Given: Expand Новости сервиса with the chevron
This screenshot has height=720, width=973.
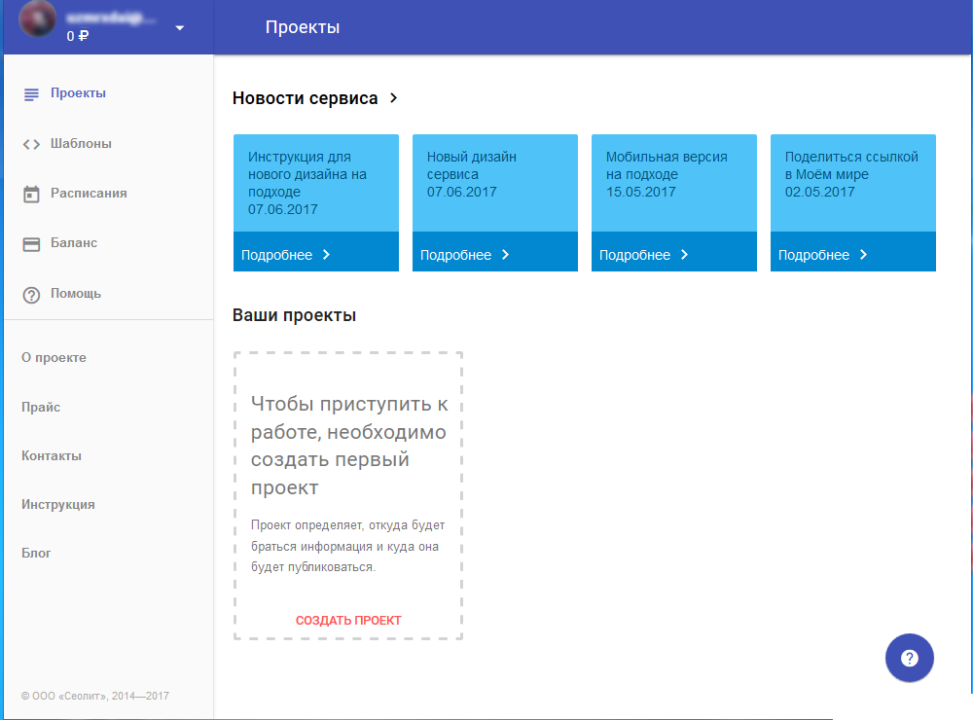Looking at the screenshot, I should pyautogui.click(x=394, y=98).
